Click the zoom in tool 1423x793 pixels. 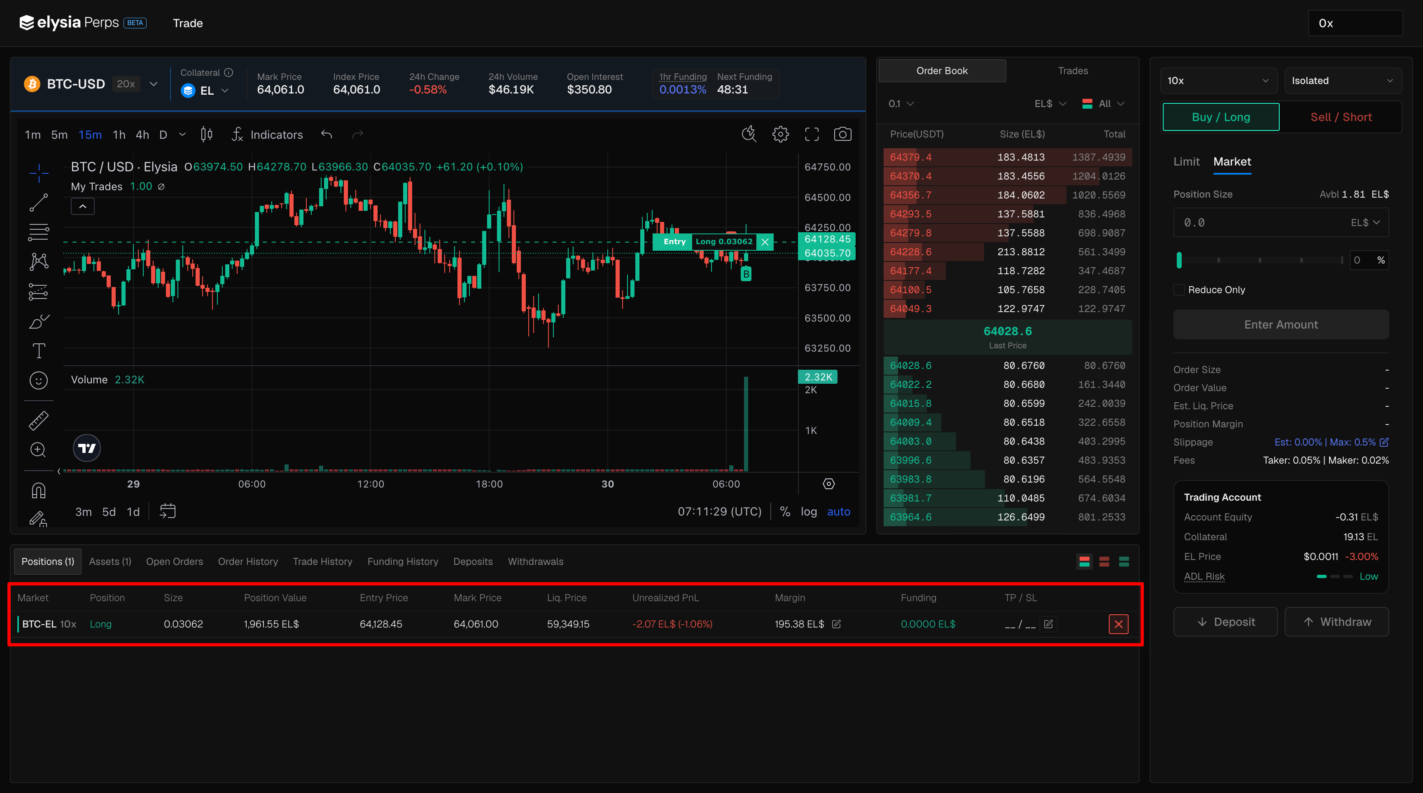pos(39,450)
